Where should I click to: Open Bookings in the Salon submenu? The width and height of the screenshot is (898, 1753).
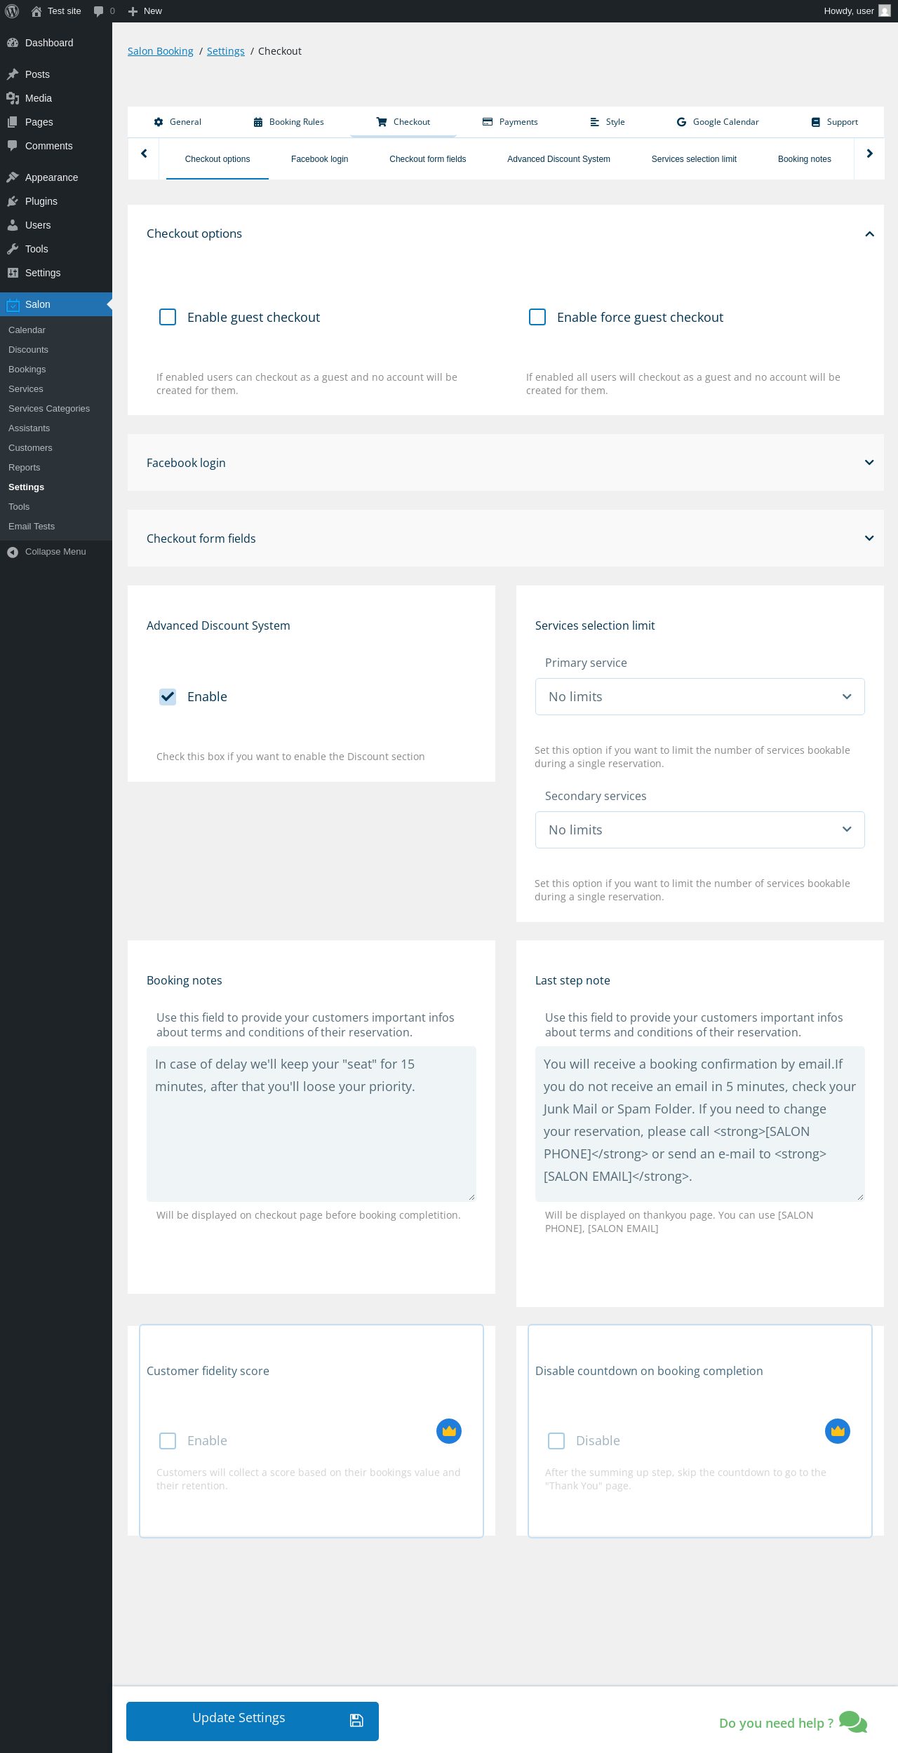click(x=27, y=370)
